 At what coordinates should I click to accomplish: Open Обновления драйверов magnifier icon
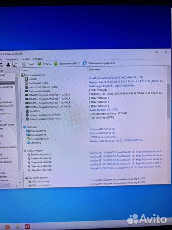[85, 63]
